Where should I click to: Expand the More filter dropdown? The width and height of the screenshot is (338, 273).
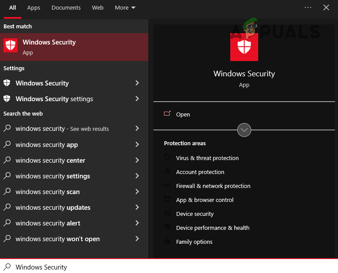[x=125, y=8]
